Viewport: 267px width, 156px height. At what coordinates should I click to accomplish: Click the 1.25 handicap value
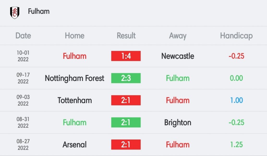[236, 145]
